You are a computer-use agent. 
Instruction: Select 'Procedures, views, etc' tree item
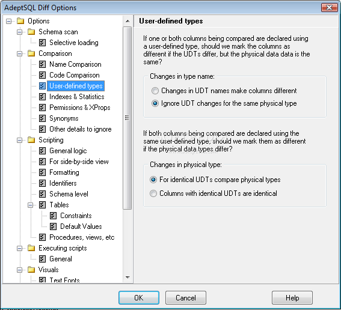pos(82,237)
